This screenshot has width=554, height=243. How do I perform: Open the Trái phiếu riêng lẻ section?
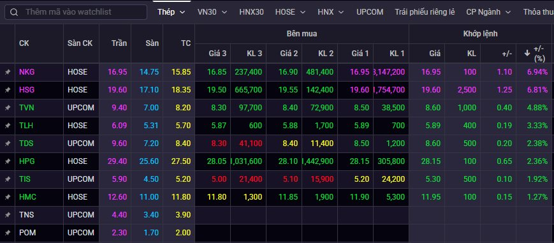click(425, 12)
